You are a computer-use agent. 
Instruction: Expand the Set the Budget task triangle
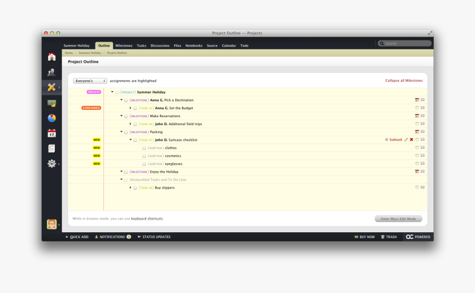[130, 108]
